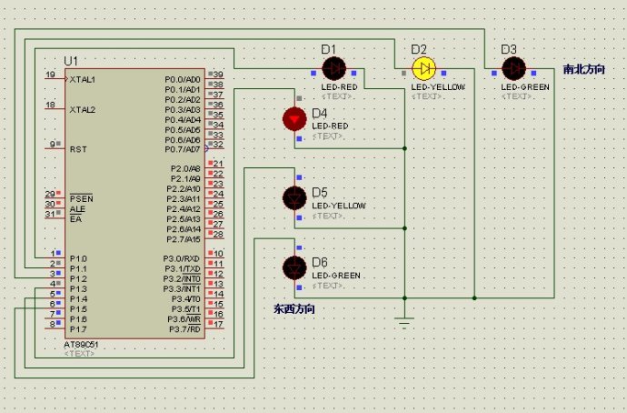Click the P3.2/INT0 pin label

[x=182, y=279]
